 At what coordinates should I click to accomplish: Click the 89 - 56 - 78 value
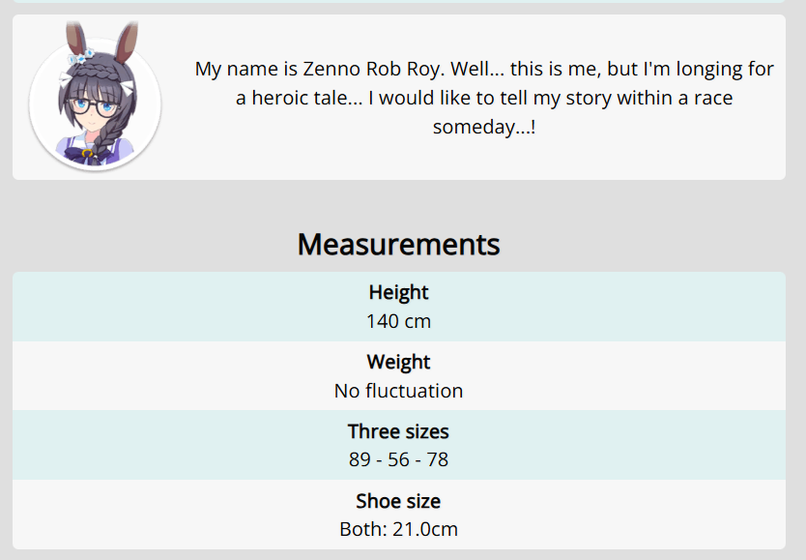tap(398, 459)
